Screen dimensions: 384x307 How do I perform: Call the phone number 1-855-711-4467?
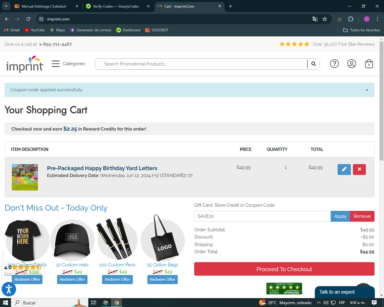click(55, 44)
